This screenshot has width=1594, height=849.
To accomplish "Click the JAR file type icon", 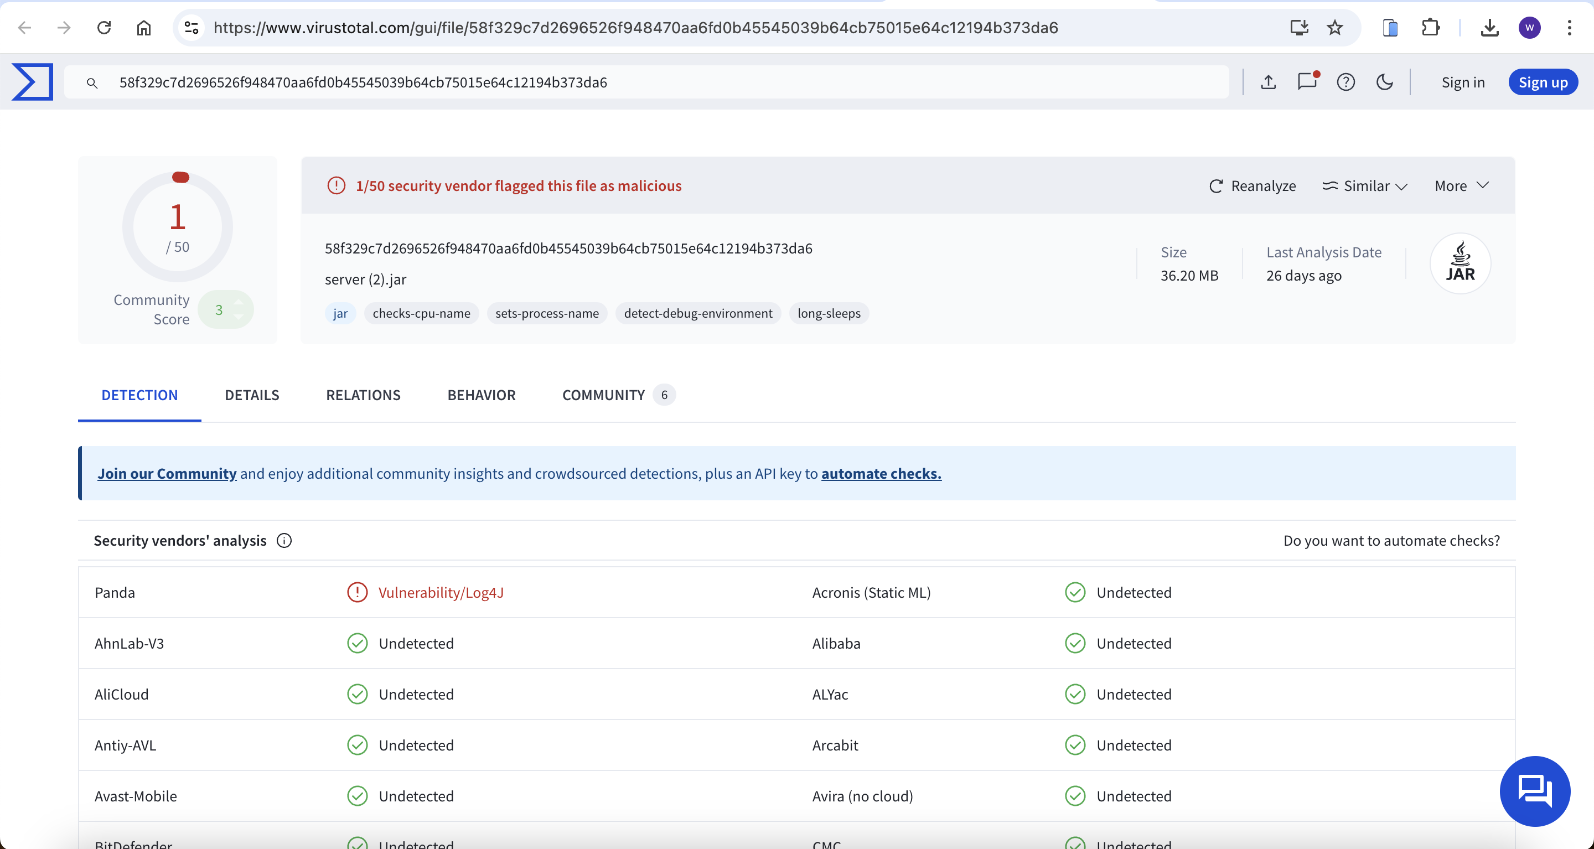I will tap(1461, 263).
